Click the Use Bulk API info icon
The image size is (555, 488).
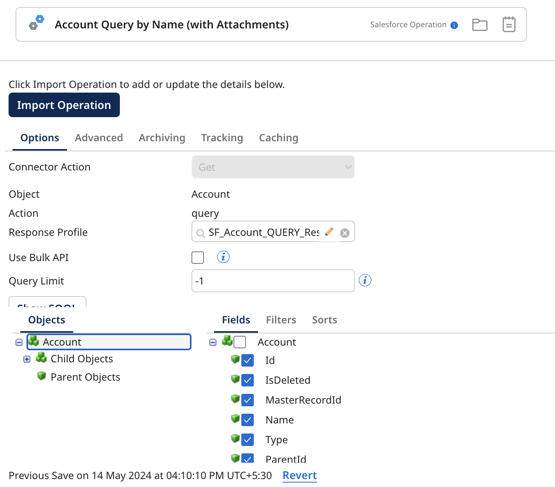[223, 257]
